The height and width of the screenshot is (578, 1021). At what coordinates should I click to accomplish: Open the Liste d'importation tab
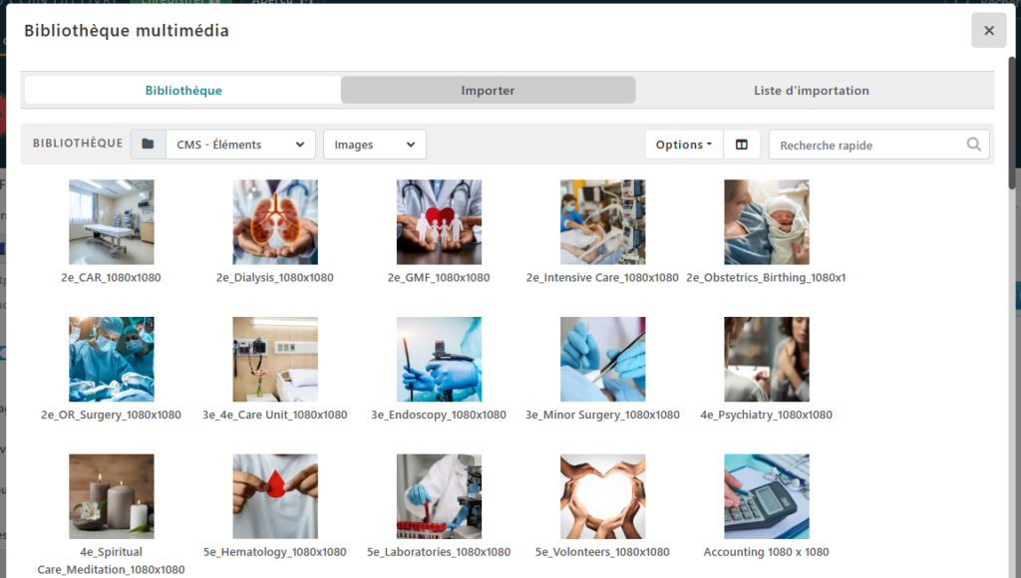[x=811, y=91]
